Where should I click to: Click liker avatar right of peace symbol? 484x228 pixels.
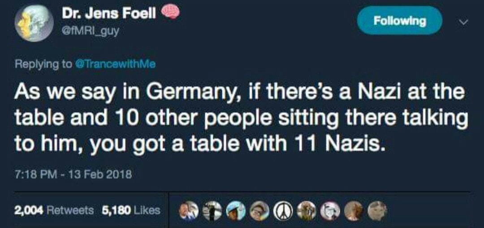click(x=306, y=211)
